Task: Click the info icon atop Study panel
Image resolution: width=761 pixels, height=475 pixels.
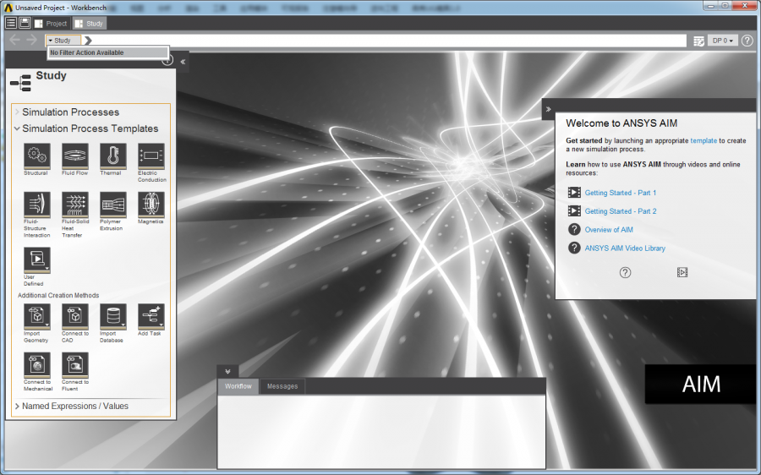Action: tap(167, 60)
